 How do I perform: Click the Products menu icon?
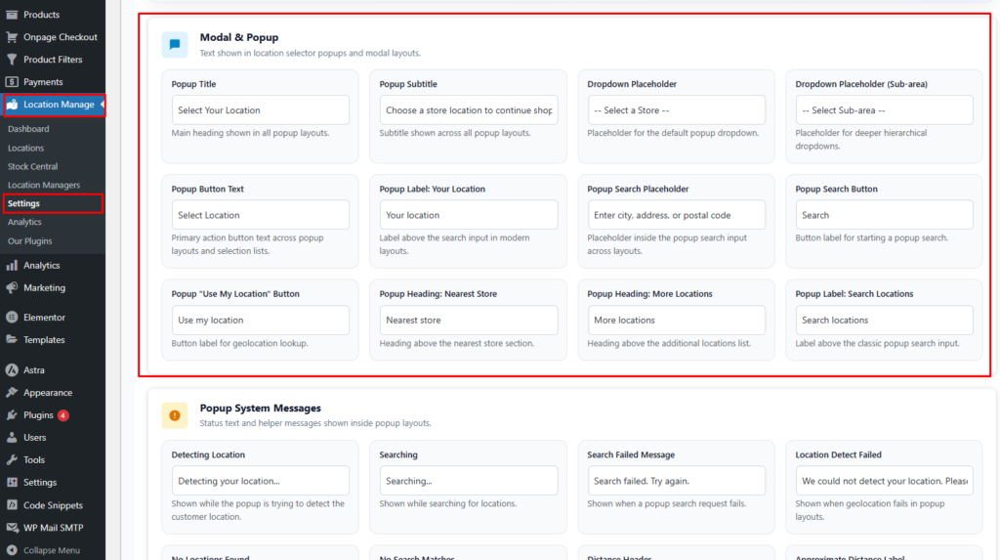[x=12, y=15]
